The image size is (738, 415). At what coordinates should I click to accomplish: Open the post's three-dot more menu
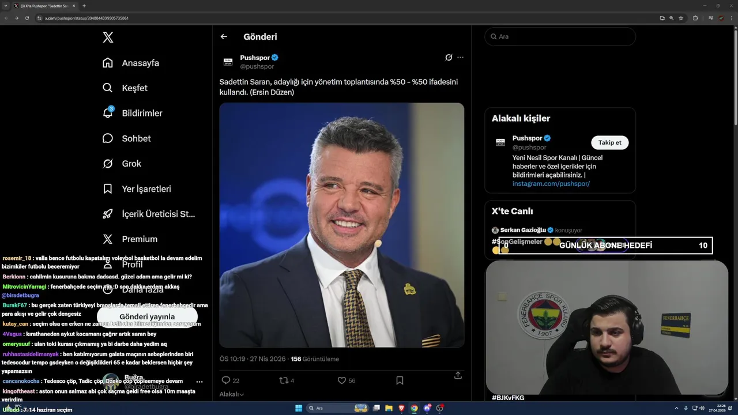coord(460,58)
